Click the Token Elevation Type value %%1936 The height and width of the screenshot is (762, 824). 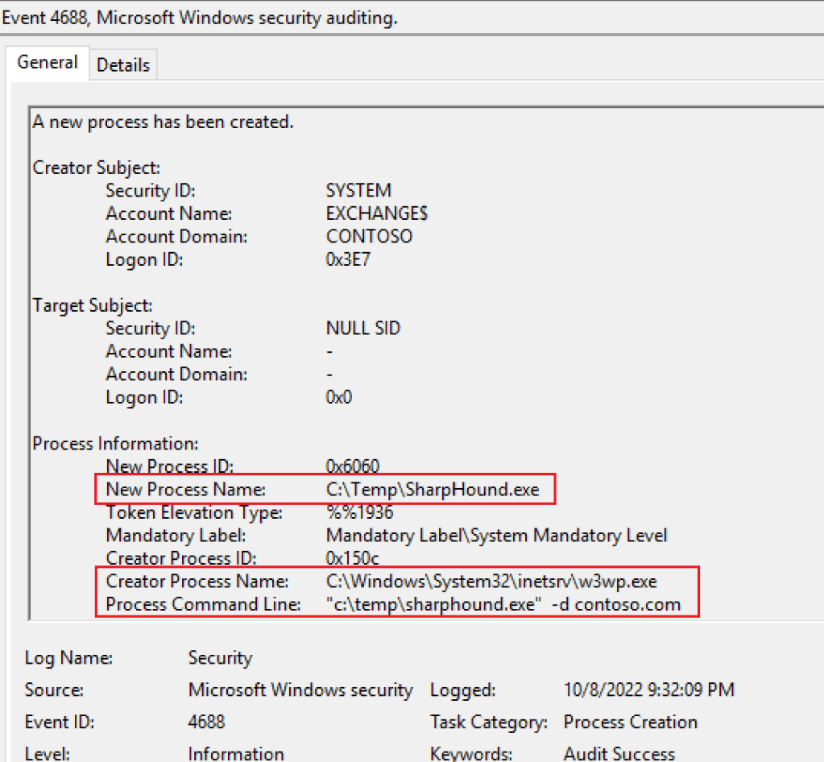[x=359, y=512]
